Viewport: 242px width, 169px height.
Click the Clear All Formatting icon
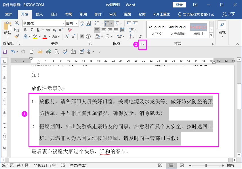pyautogui.click(x=69, y=30)
